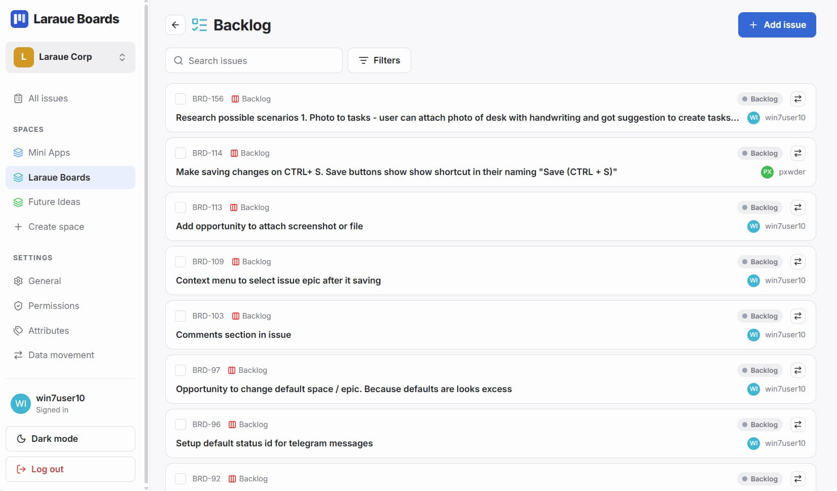The height and width of the screenshot is (491, 837).
Task: Open the Backlog status pill on BRD-114
Action: [760, 153]
